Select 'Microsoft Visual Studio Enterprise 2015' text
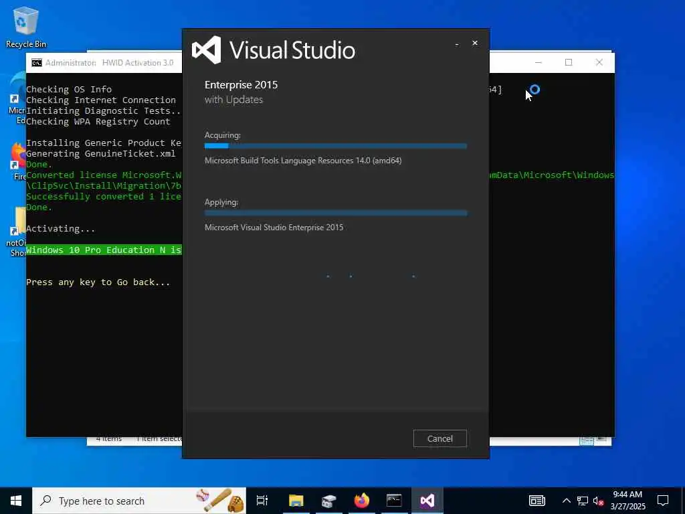685x514 pixels. [274, 228]
